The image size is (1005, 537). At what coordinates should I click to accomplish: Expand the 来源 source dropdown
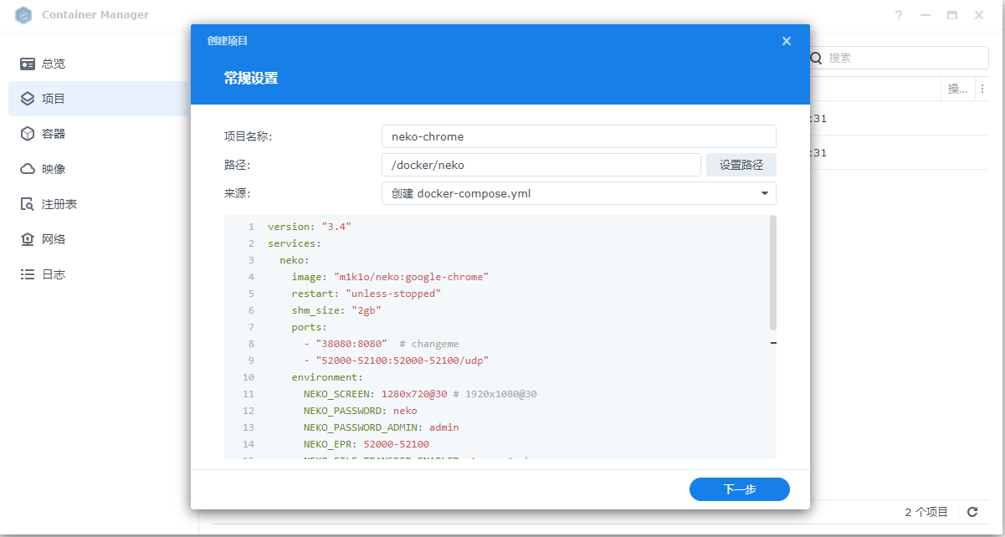pos(764,193)
